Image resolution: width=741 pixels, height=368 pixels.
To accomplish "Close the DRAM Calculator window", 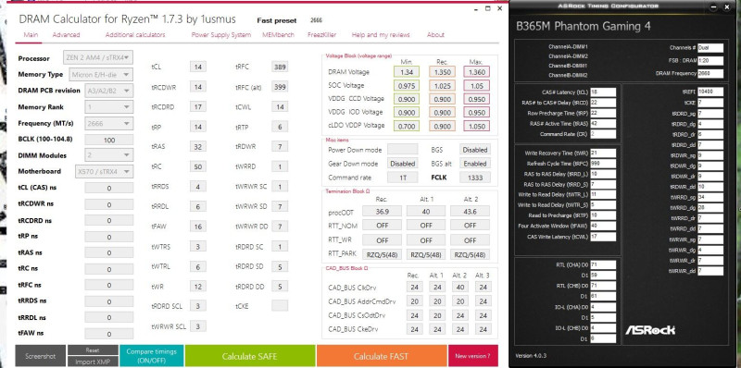I will [498, 8].
